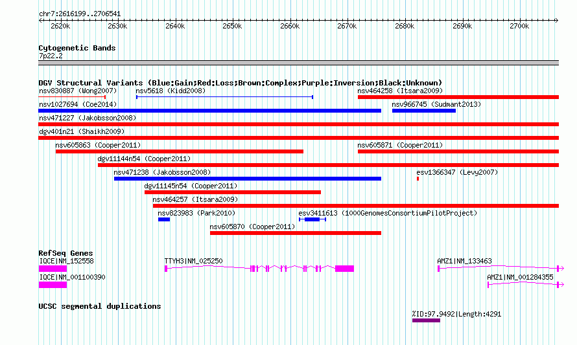Open the IQCE|NM_001100390 gene label
This screenshot has width=577, height=345.
[x=72, y=277]
